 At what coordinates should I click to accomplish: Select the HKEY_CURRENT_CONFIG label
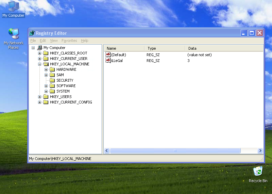[71, 102]
